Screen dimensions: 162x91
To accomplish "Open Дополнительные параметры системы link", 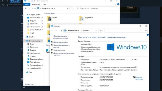I will (64, 54).
